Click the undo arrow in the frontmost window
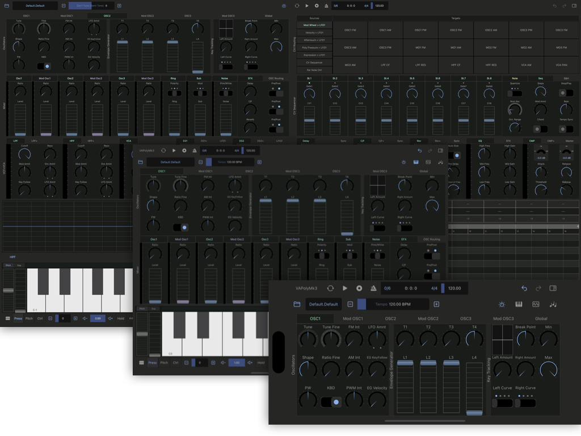This screenshot has height=436, width=581. (524, 288)
